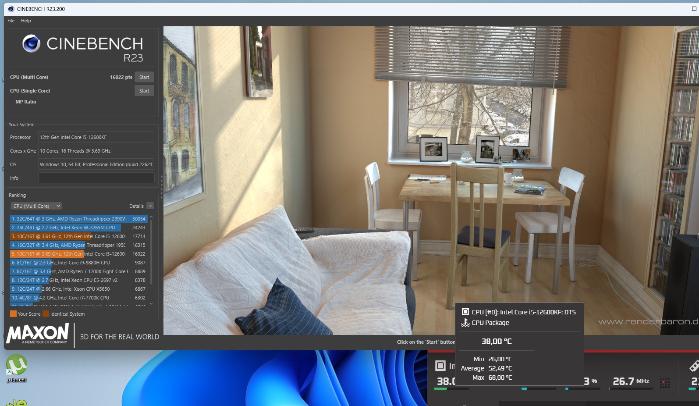The width and height of the screenshot is (699, 406).
Task: Click the 26.7 MHz reading in the widget
Action: pos(631,381)
